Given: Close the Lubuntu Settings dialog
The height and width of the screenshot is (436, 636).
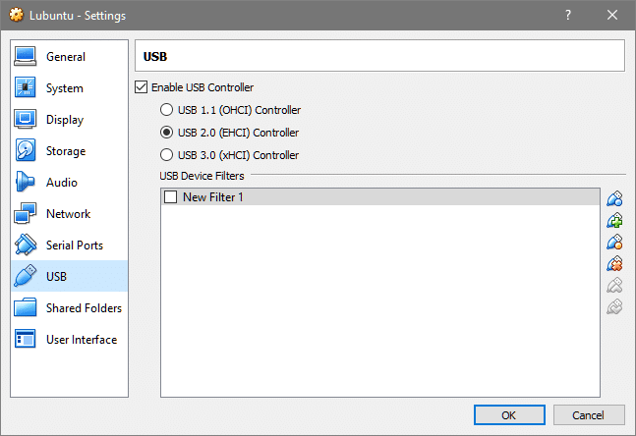Looking at the screenshot, I should 612,15.
